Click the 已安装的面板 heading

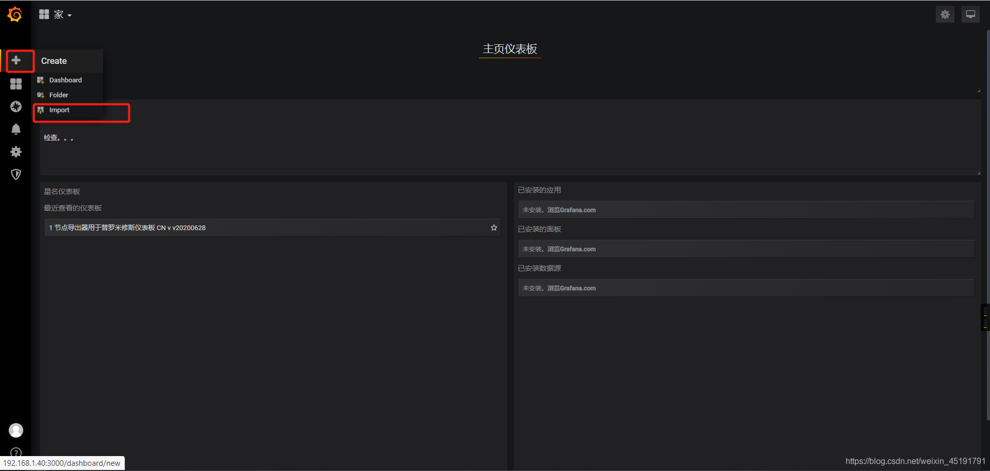click(x=539, y=229)
